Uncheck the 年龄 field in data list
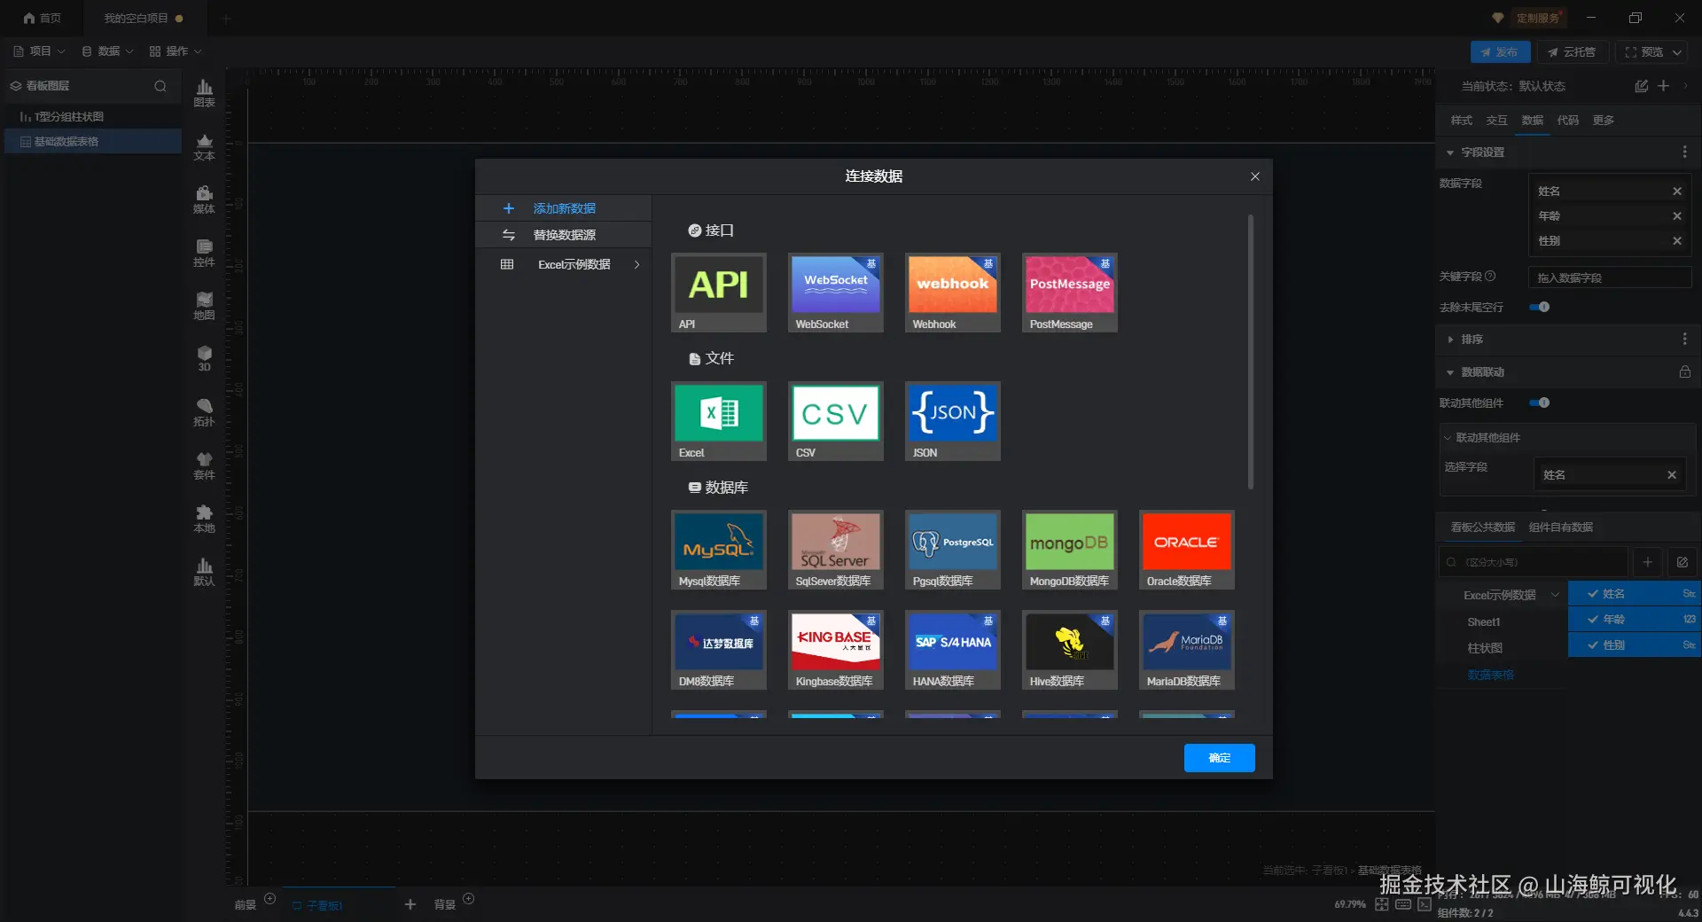Screen dimensions: 1702x922 (x=1593, y=620)
